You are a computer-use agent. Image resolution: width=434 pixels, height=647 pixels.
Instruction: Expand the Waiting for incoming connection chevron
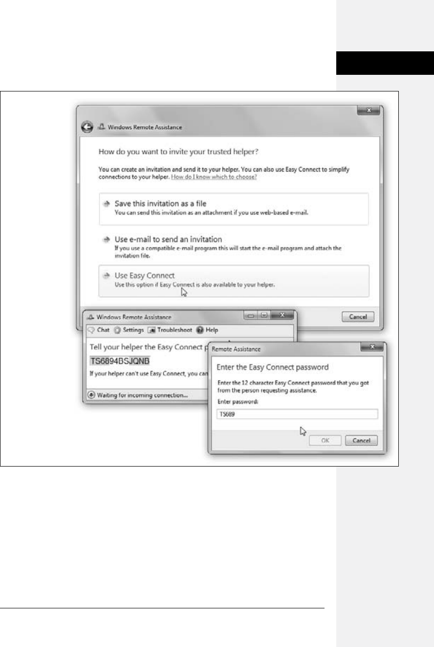coord(91,395)
